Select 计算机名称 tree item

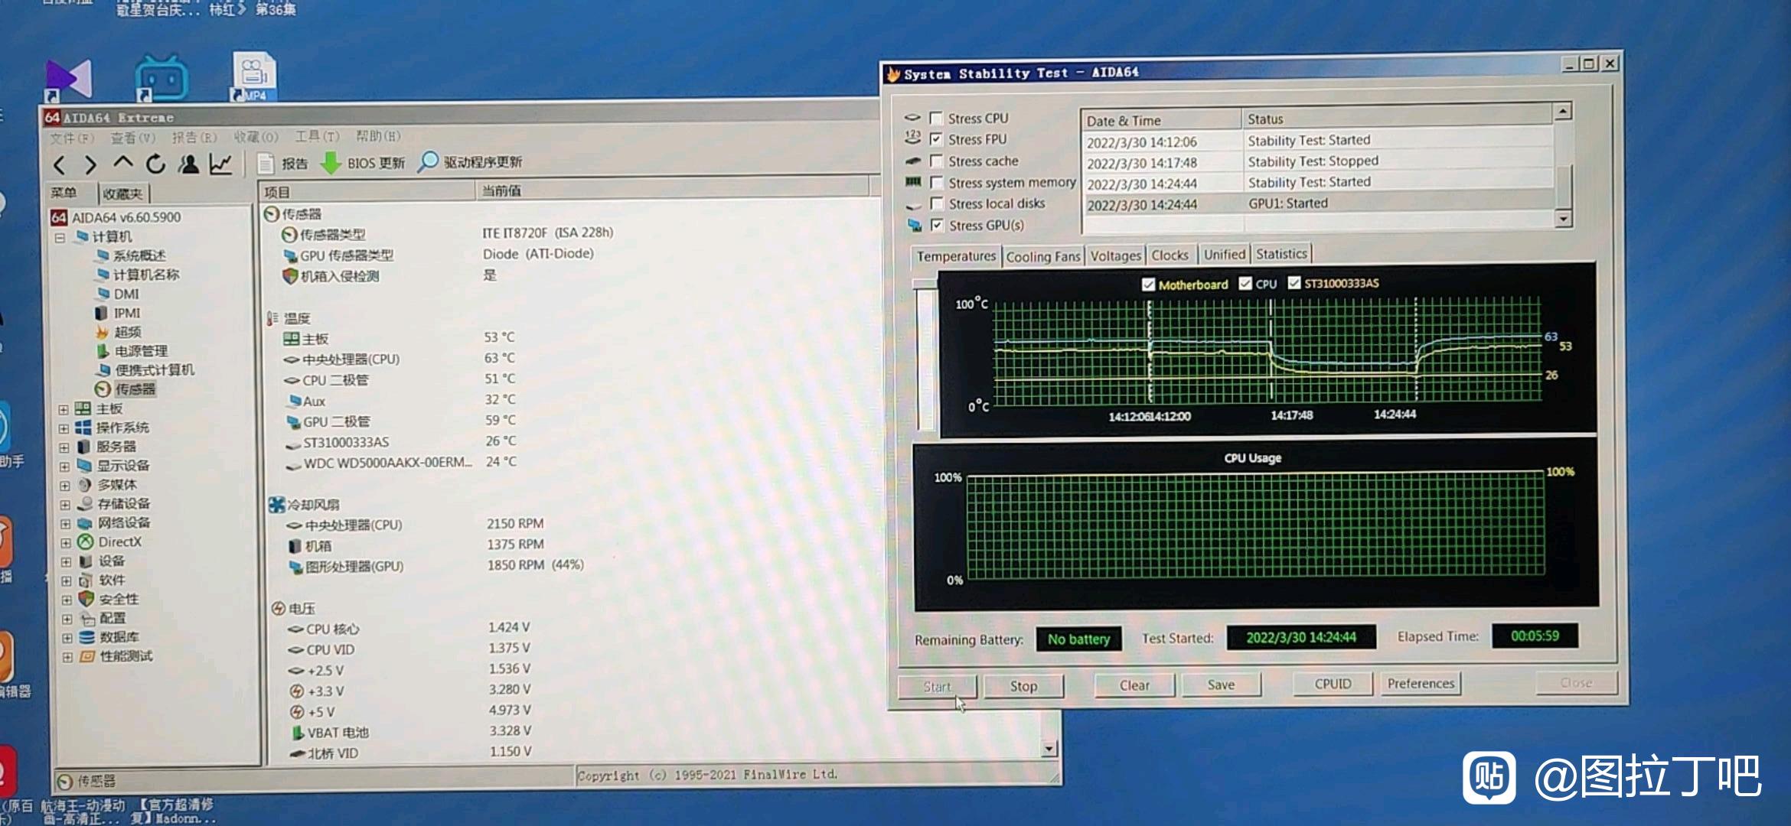(138, 275)
